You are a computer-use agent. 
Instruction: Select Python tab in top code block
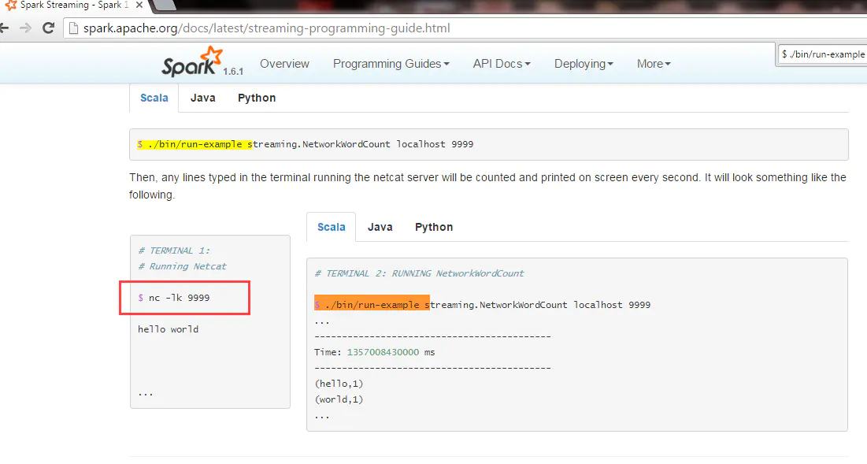pos(257,98)
